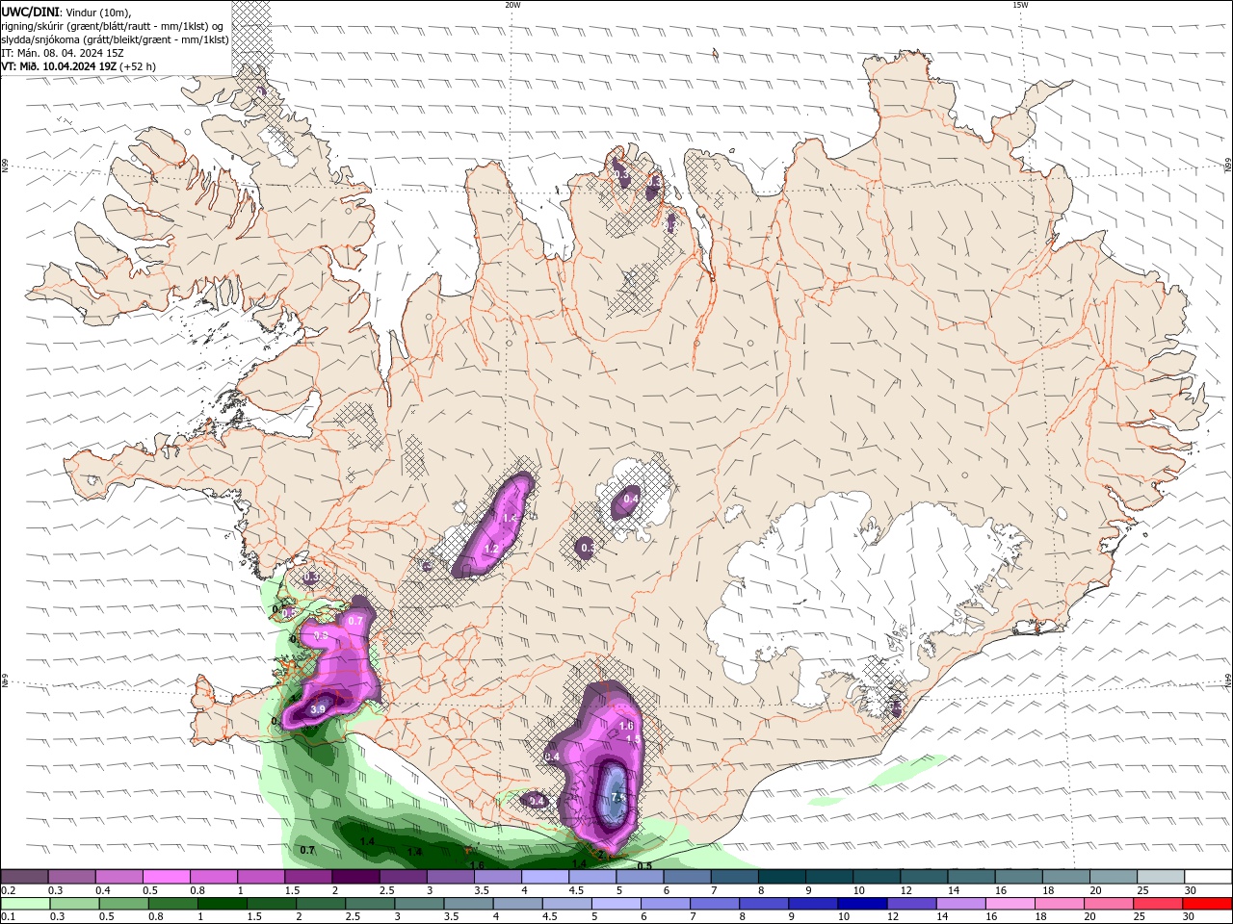The image size is (1233, 924).
Task: Click the dark mauve 0.2–0.3 swatch in upper legend row
Action: 24,876
